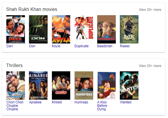Open the Raees title link
Viewport: 168px width, 118px height.
click(125, 46)
